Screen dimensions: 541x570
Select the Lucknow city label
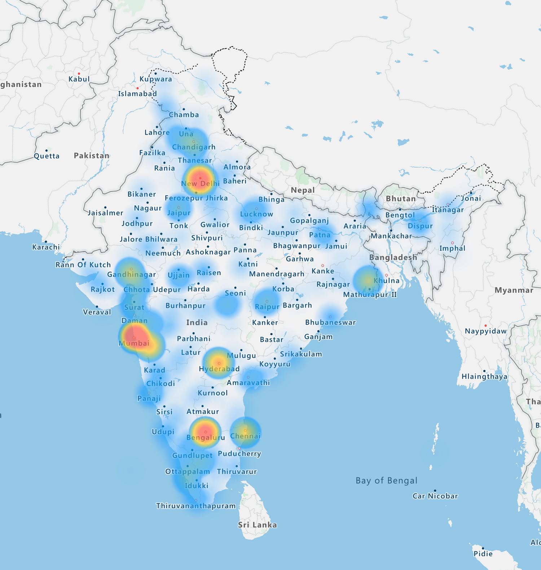256,214
